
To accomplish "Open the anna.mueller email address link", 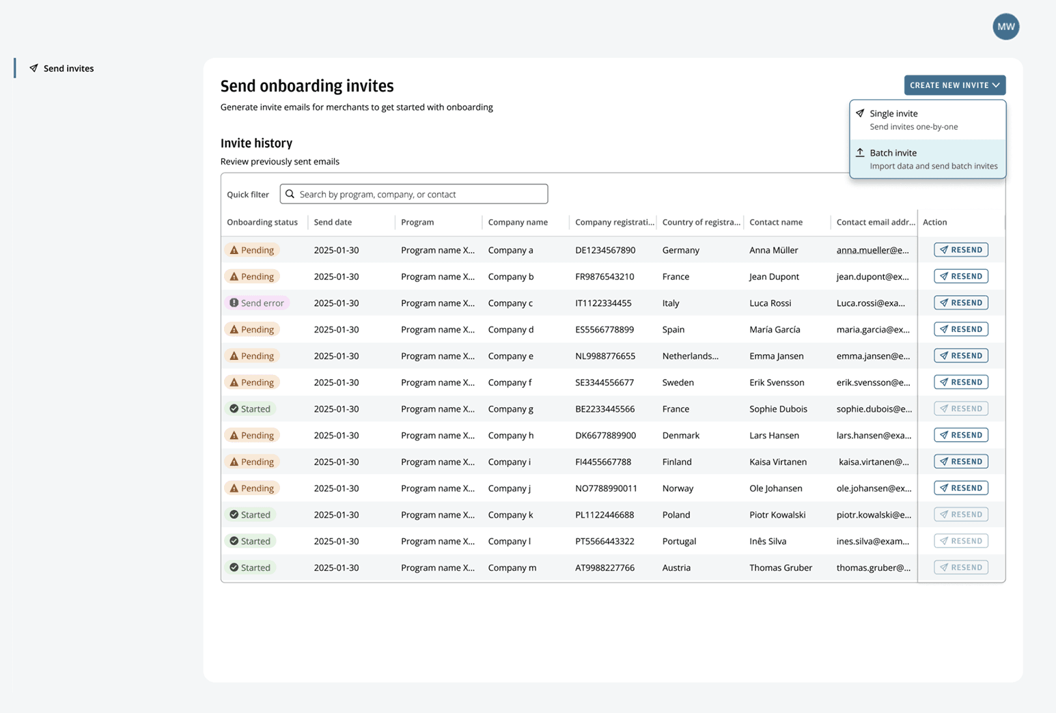I will click(872, 250).
